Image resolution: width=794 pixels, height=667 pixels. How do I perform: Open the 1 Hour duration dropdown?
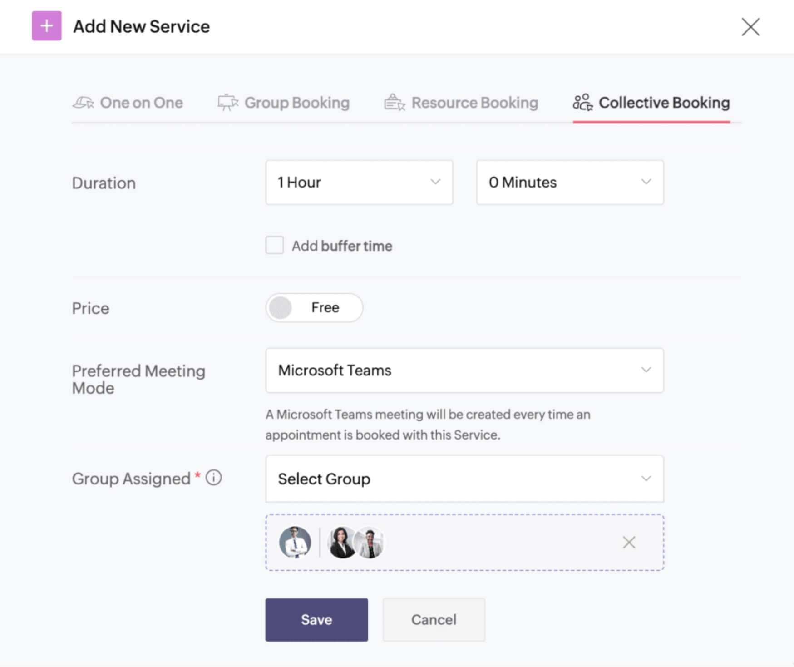pos(359,182)
